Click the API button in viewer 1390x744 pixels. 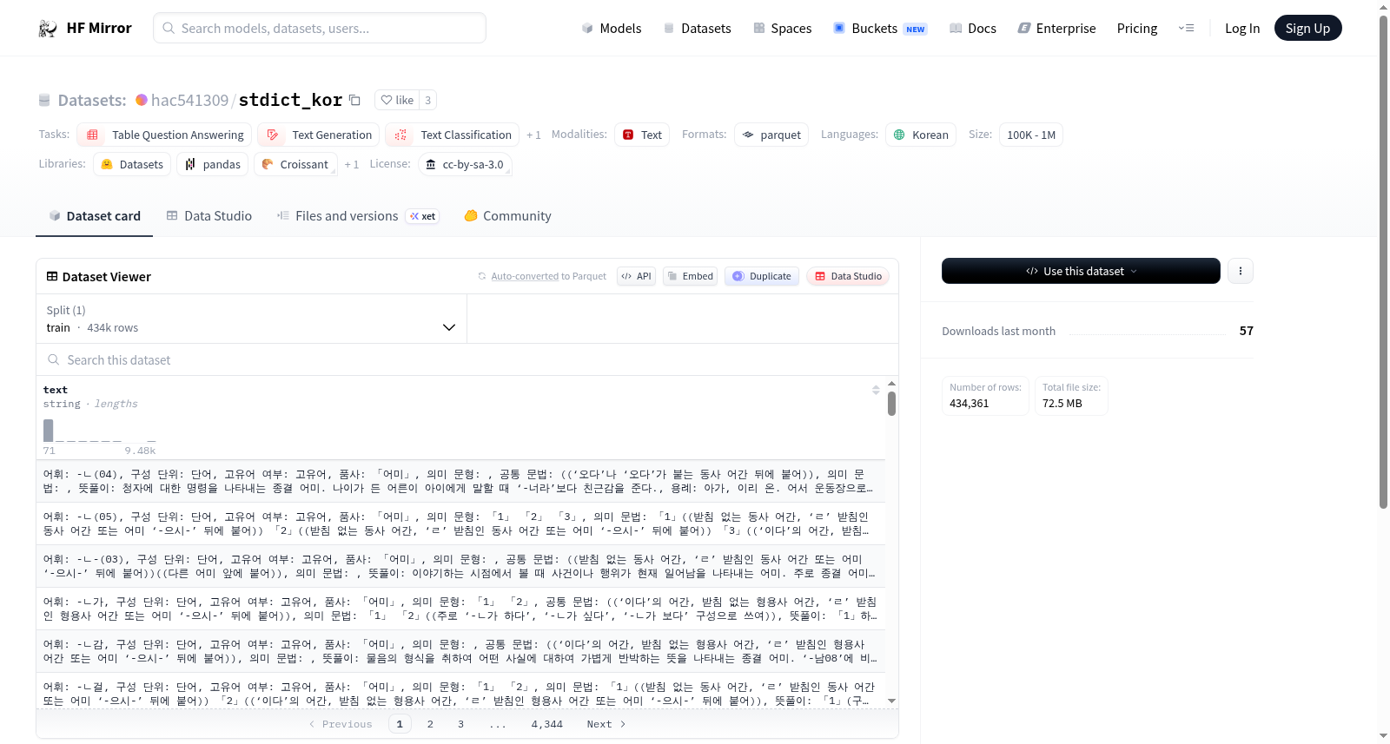click(x=636, y=276)
